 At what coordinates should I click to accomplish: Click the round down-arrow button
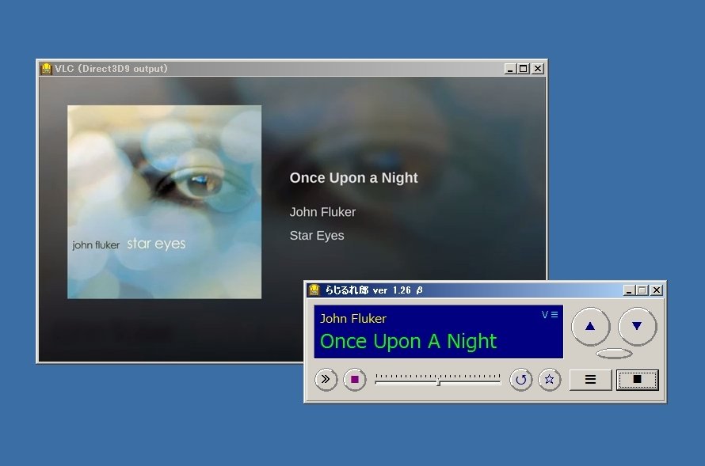pyautogui.click(x=637, y=327)
